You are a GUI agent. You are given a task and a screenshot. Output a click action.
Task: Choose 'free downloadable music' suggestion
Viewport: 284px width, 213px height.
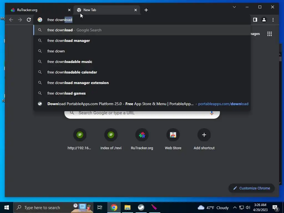pyautogui.click(x=142, y=62)
